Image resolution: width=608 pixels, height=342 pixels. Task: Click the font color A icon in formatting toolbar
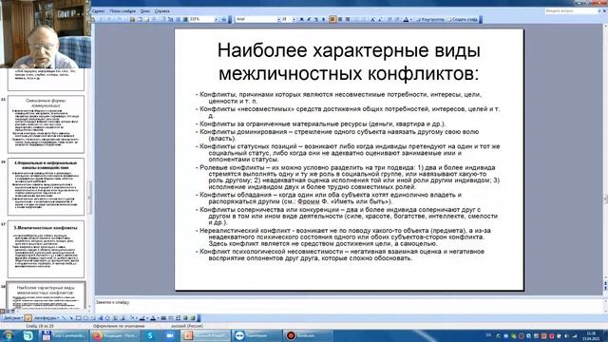click(x=406, y=19)
